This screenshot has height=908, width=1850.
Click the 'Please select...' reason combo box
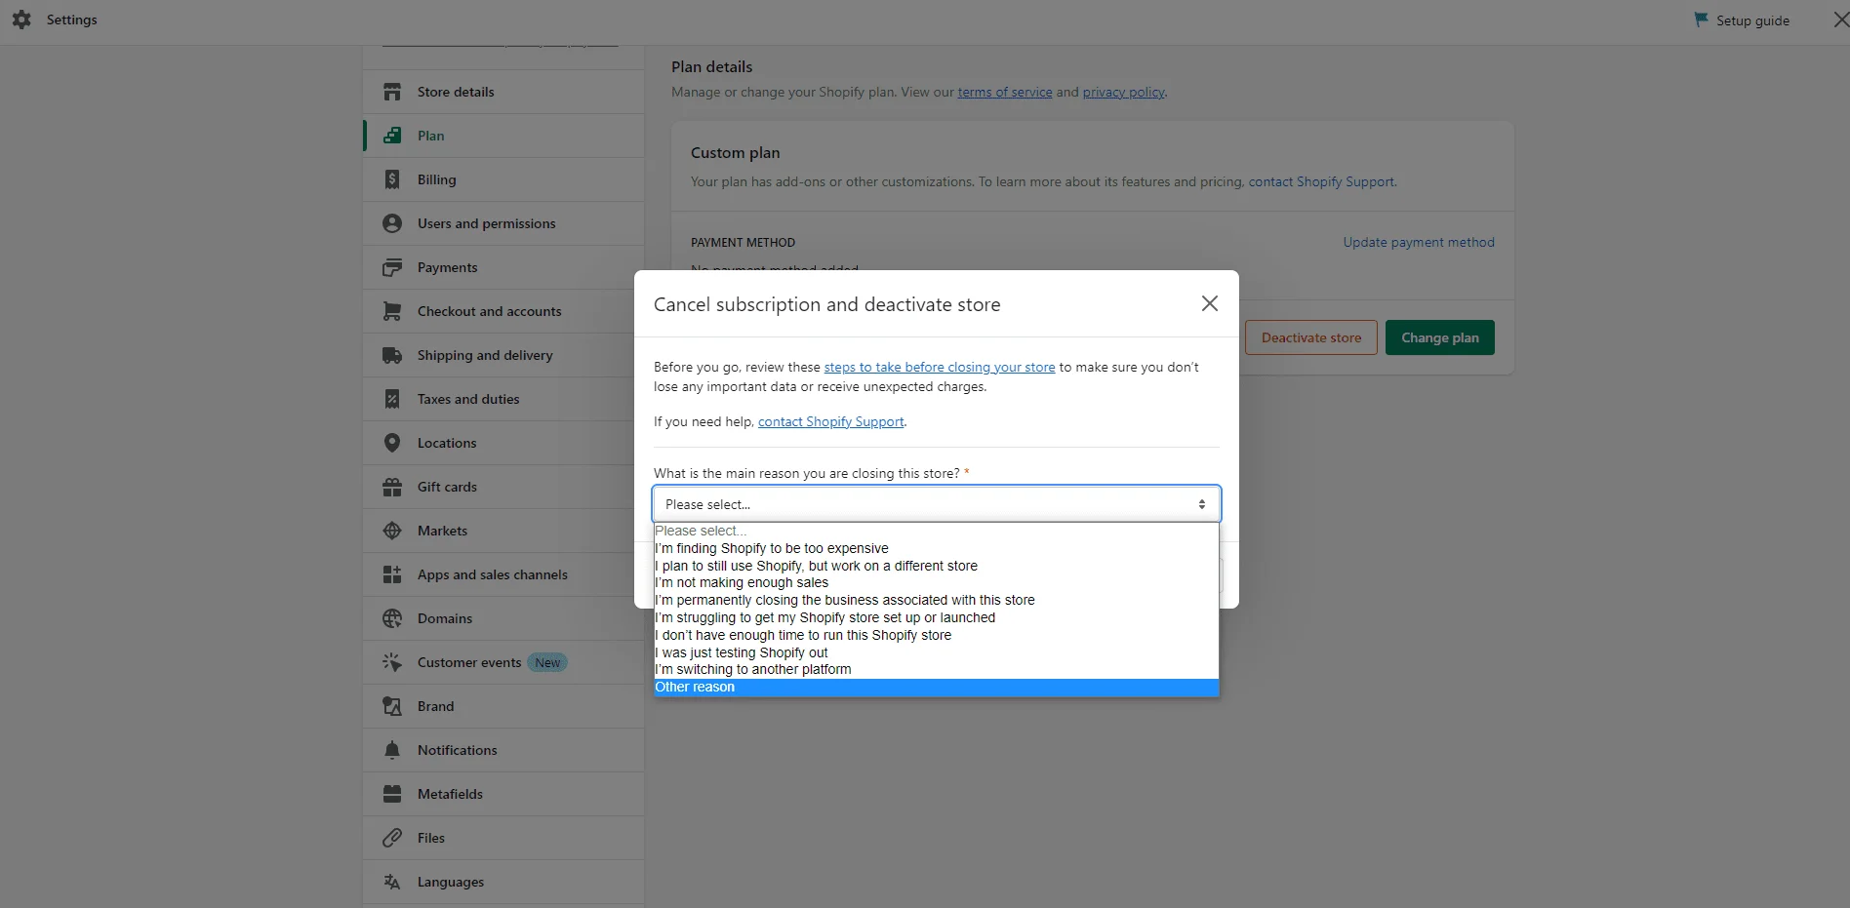(x=936, y=504)
